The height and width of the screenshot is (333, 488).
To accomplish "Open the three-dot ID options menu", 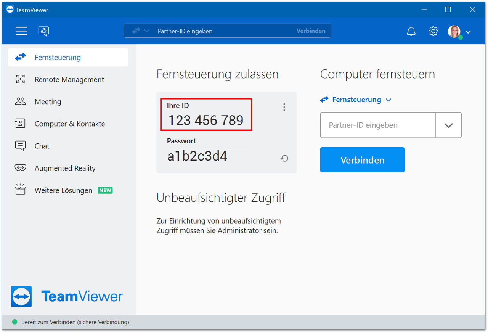I will click(x=284, y=107).
